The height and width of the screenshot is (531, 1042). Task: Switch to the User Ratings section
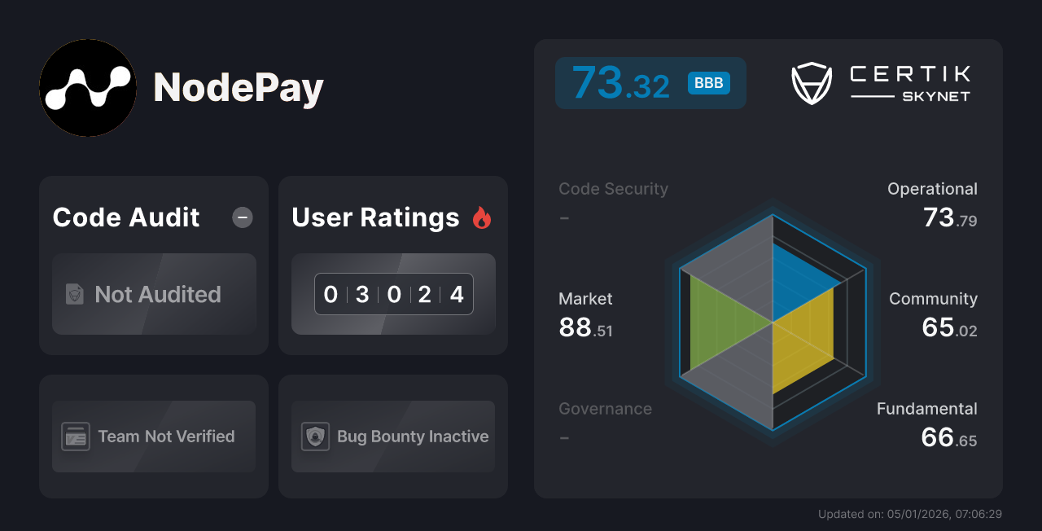click(374, 217)
